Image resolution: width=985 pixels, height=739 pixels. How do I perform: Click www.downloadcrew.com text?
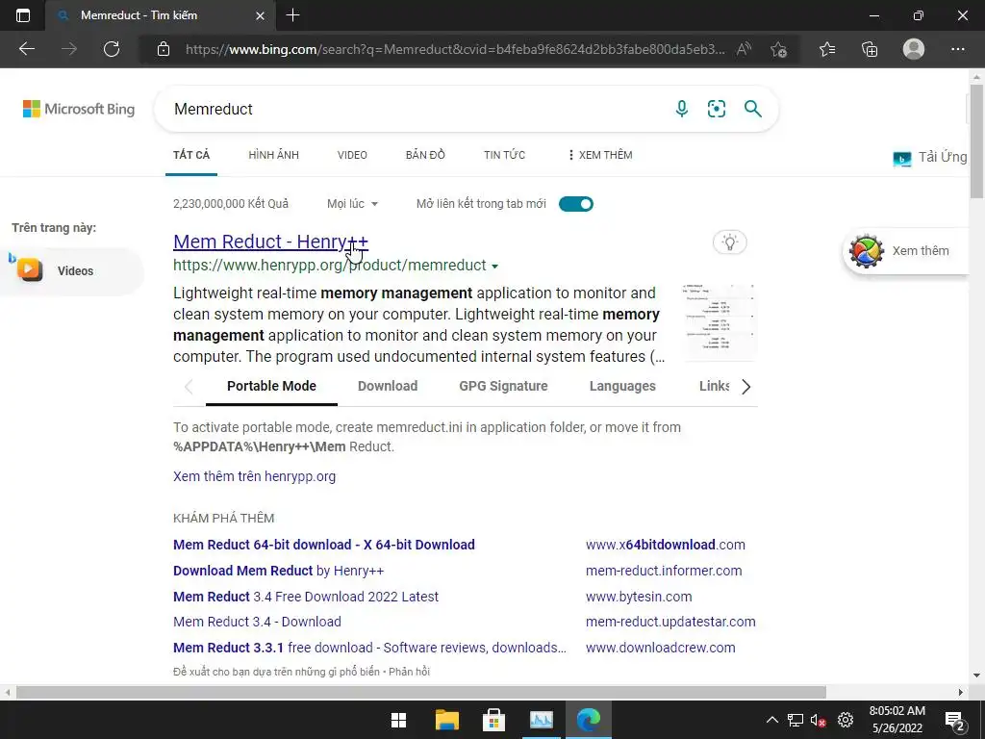[x=660, y=648]
